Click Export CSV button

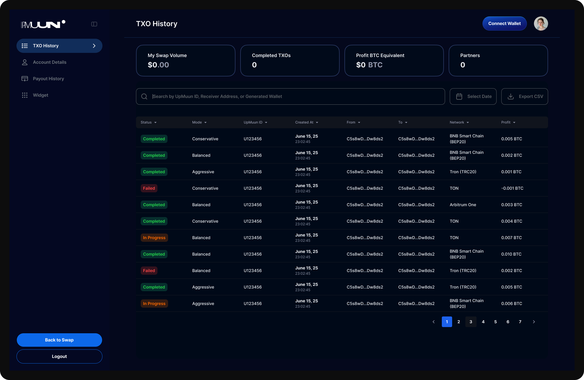coord(525,96)
